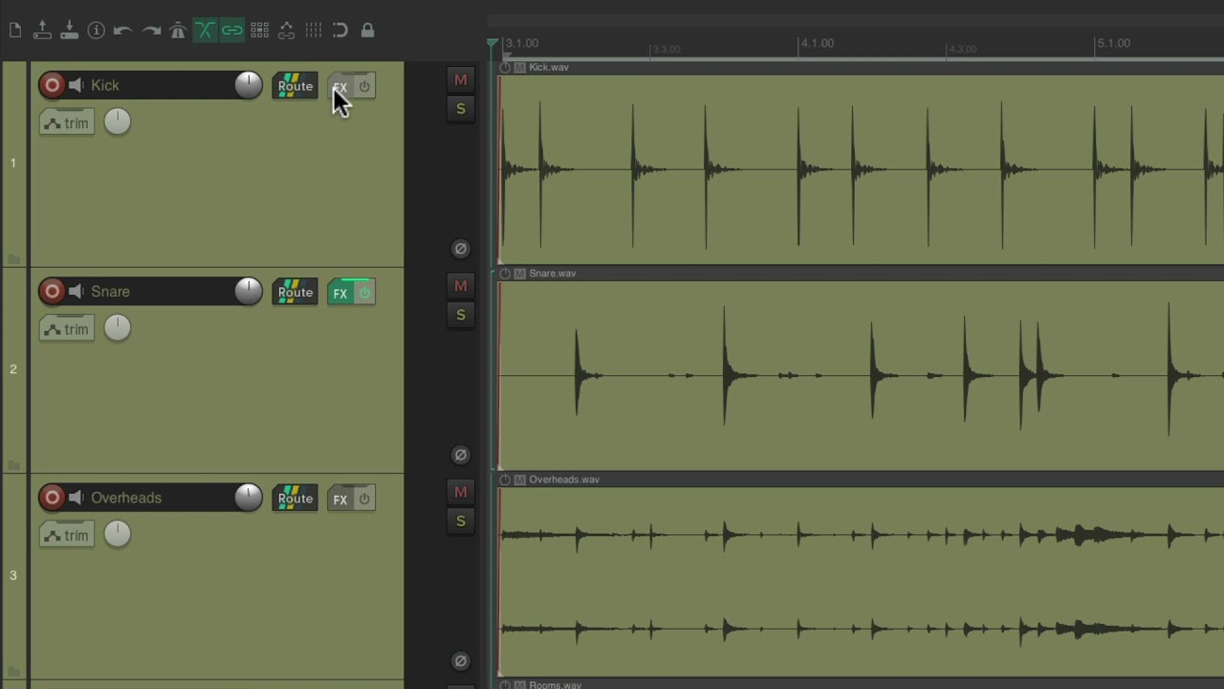The width and height of the screenshot is (1224, 689).
Task: Solo the Overheads track
Action: [461, 522]
